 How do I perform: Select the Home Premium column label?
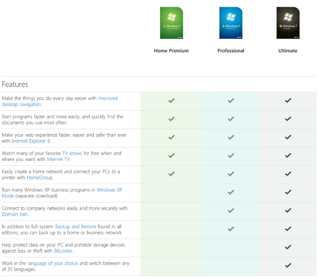click(171, 51)
